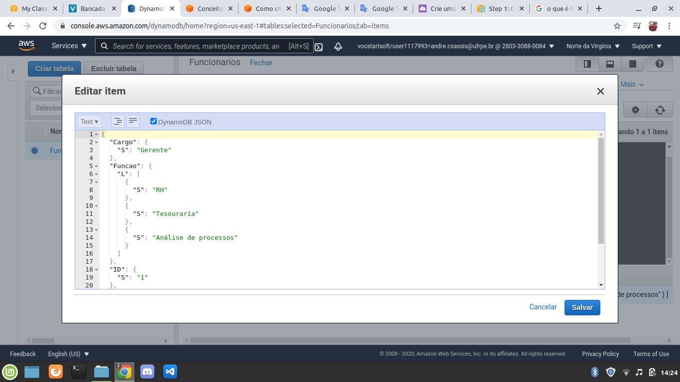680x382 pixels.
Task: Uncheck the DynamoDB JSON checkbox
Action: pos(154,121)
